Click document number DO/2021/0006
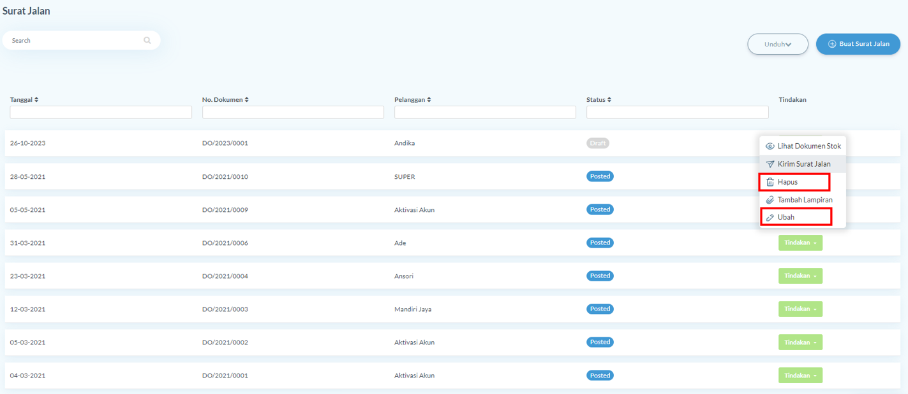The image size is (908, 394). (x=225, y=243)
